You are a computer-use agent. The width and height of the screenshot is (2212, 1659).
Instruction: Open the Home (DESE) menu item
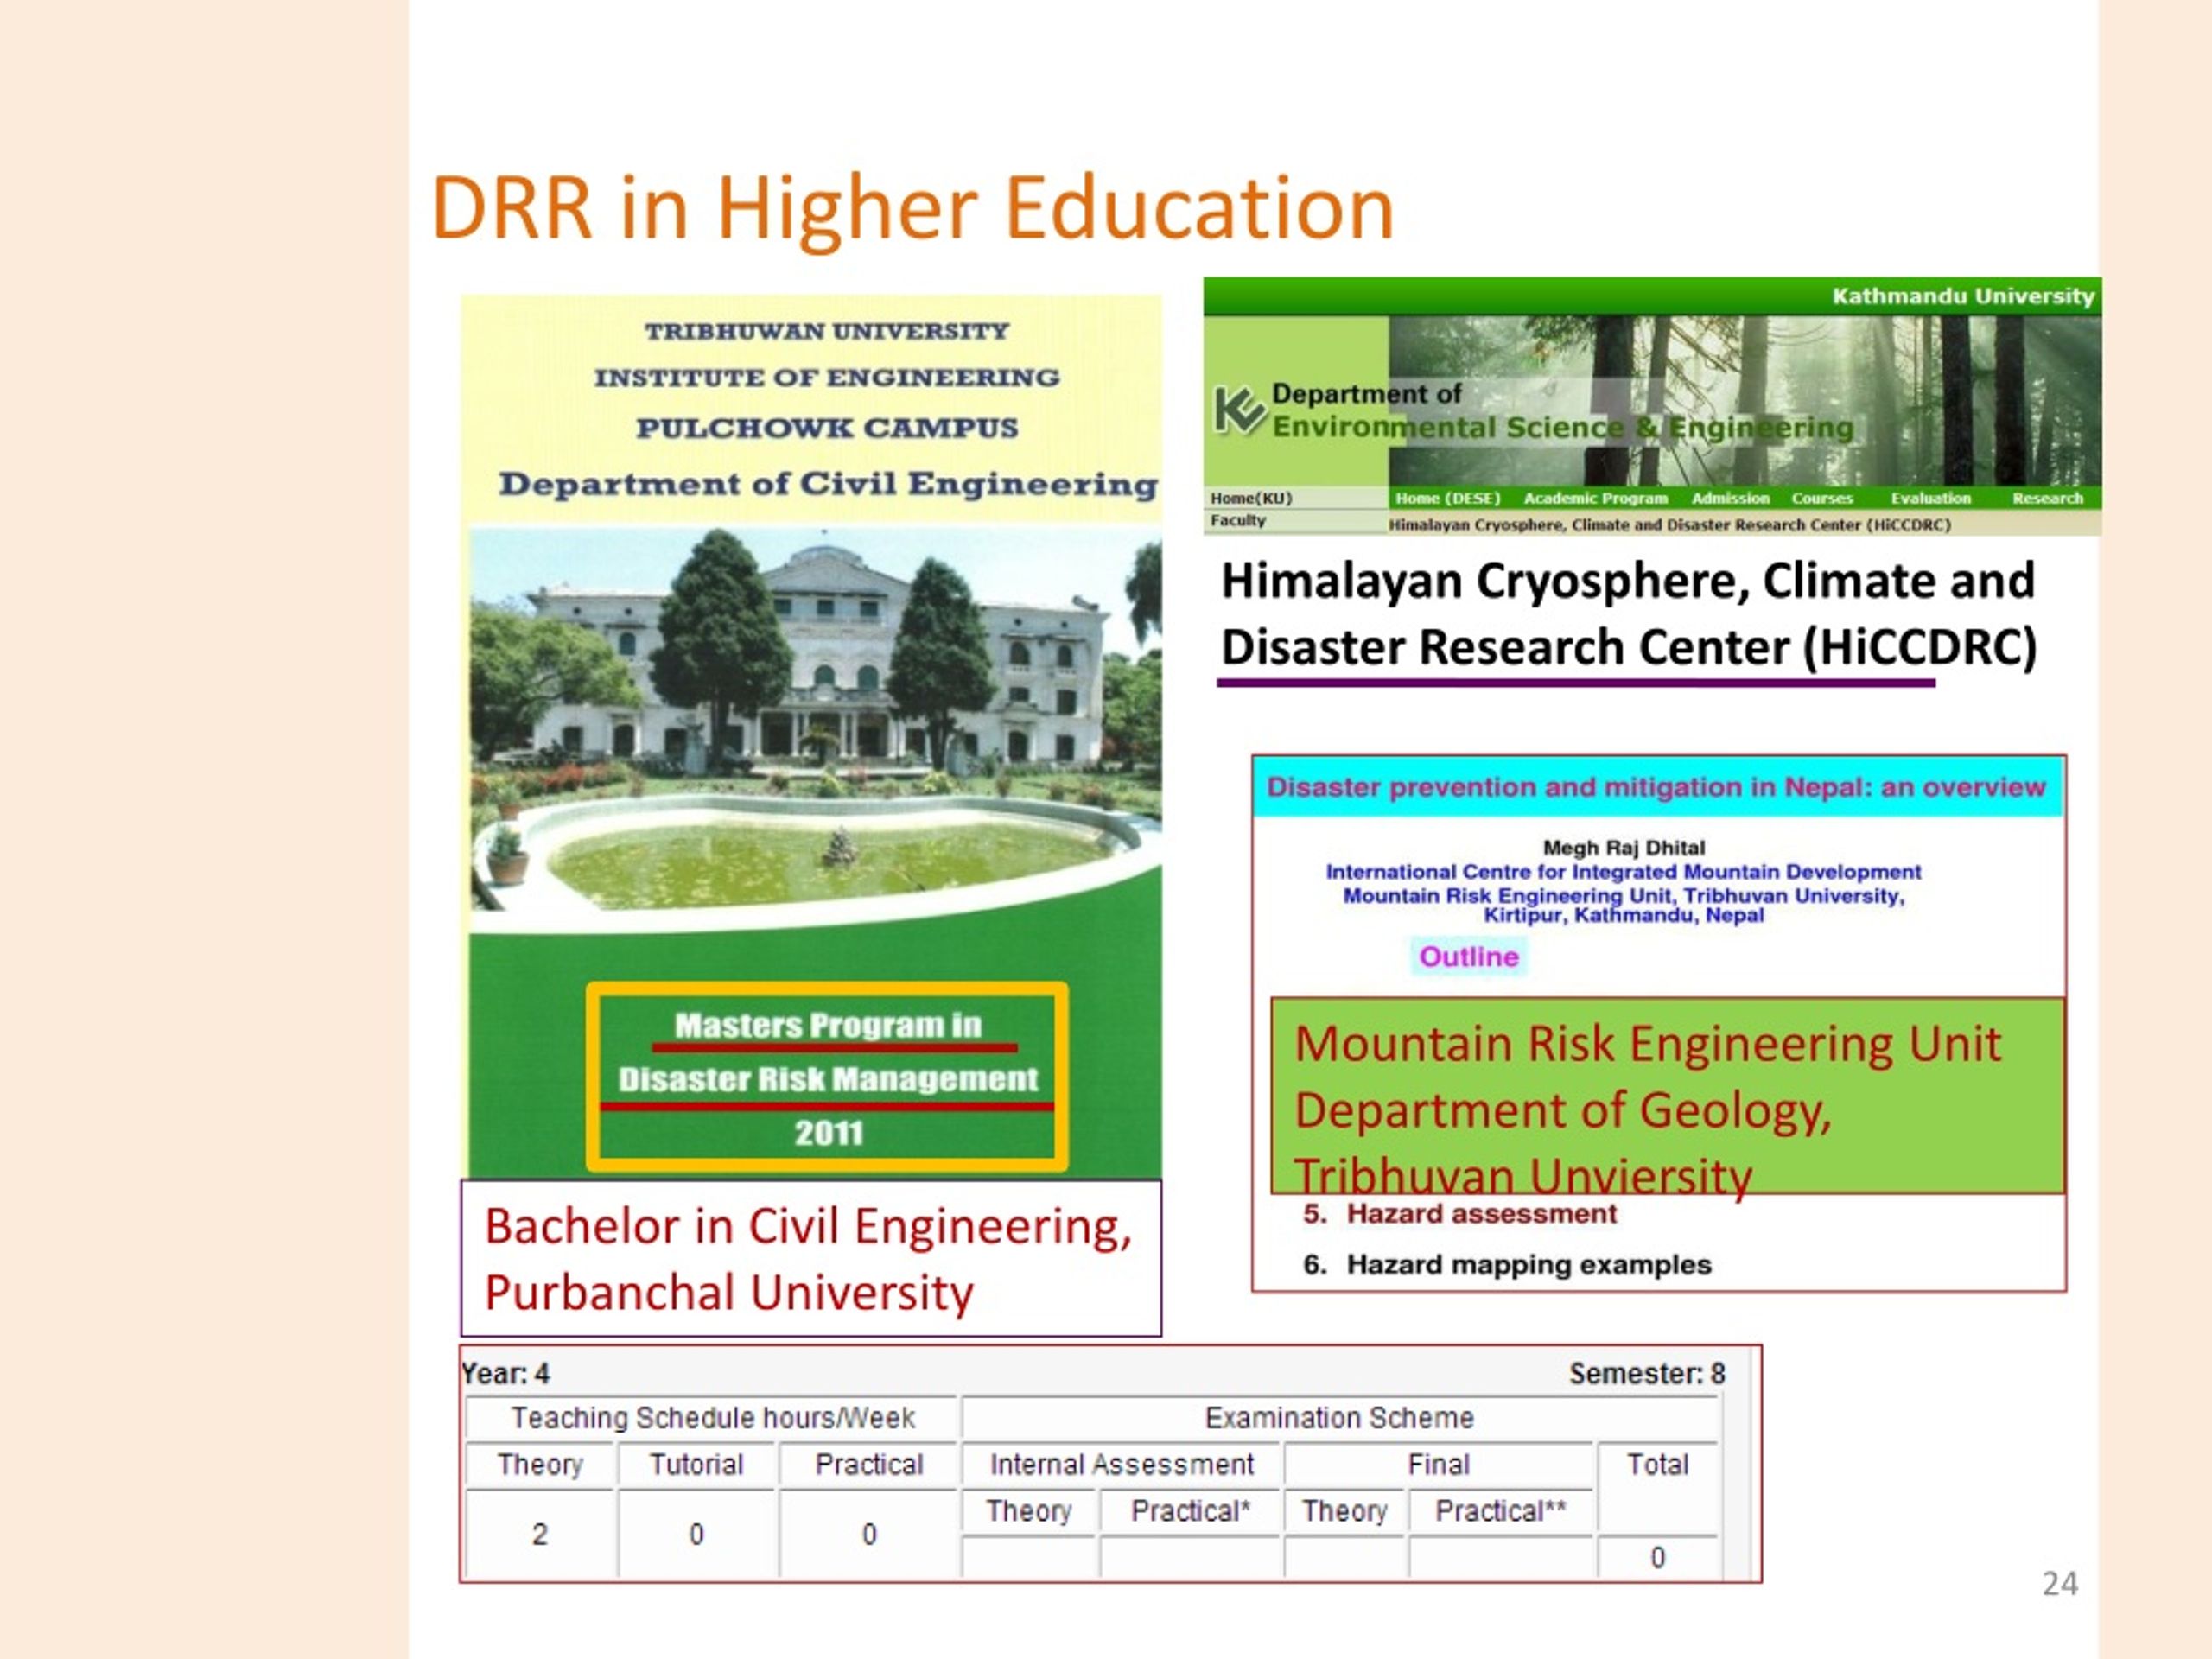1448,498
